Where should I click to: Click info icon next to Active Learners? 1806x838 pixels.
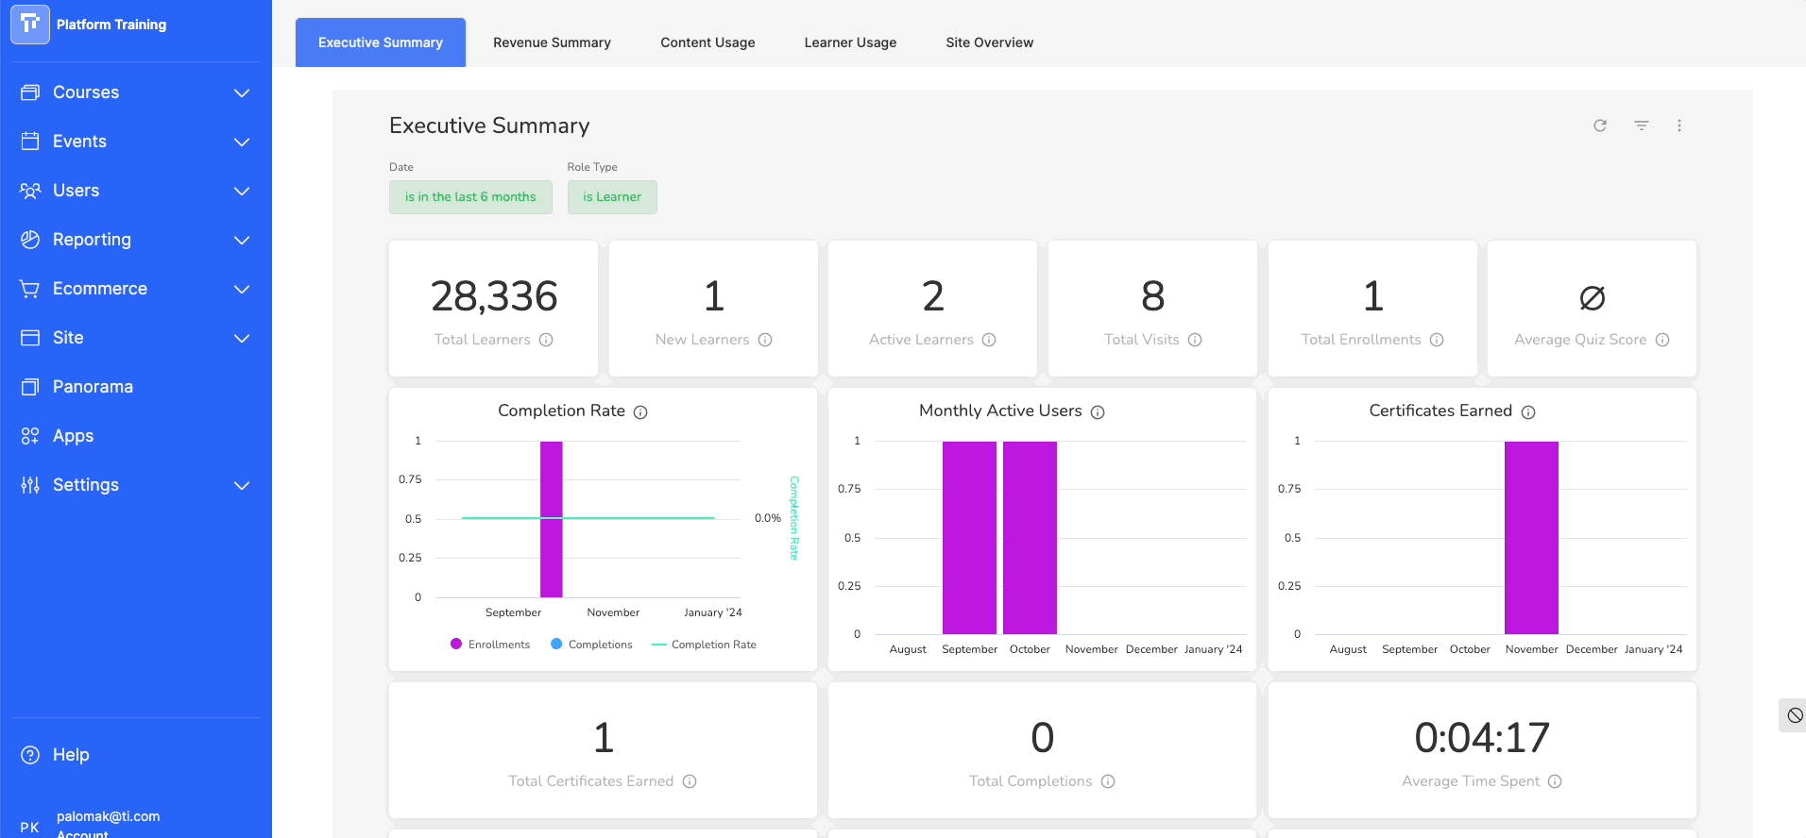coord(989,340)
